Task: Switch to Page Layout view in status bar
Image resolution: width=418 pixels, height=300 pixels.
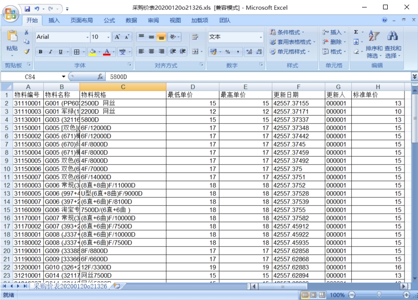Action: (x=314, y=295)
